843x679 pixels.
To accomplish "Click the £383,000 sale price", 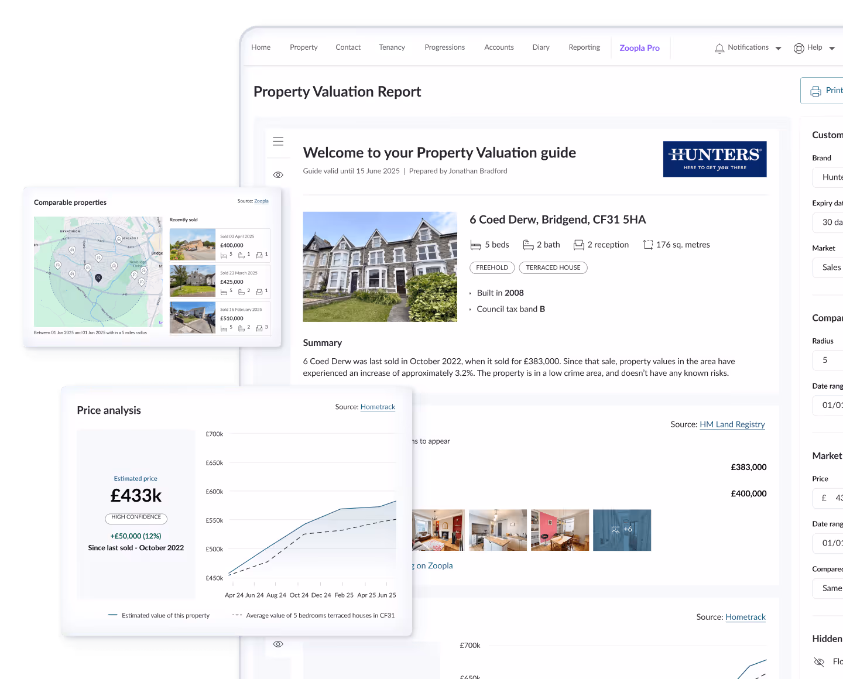I will pos(749,467).
